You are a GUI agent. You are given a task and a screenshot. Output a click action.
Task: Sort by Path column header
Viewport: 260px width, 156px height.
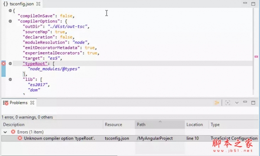[160, 124]
